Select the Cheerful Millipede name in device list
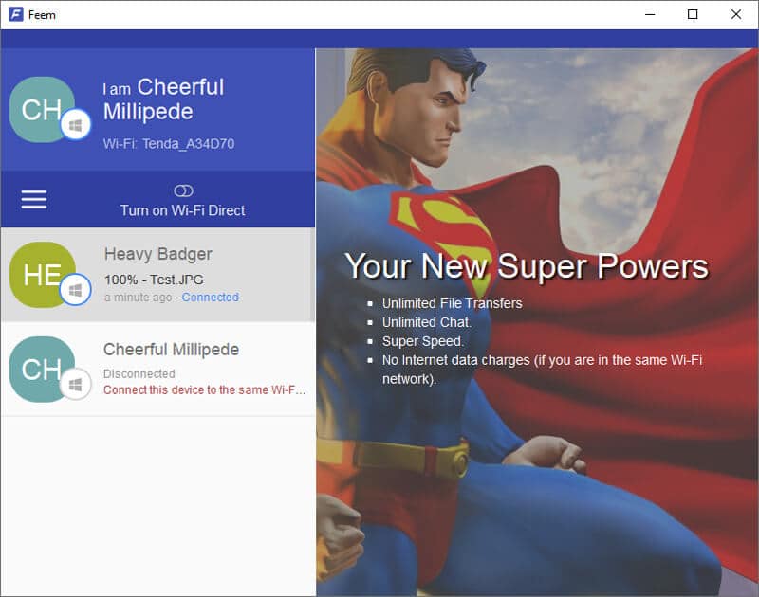This screenshot has height=597, width=759. click(172, 350)
